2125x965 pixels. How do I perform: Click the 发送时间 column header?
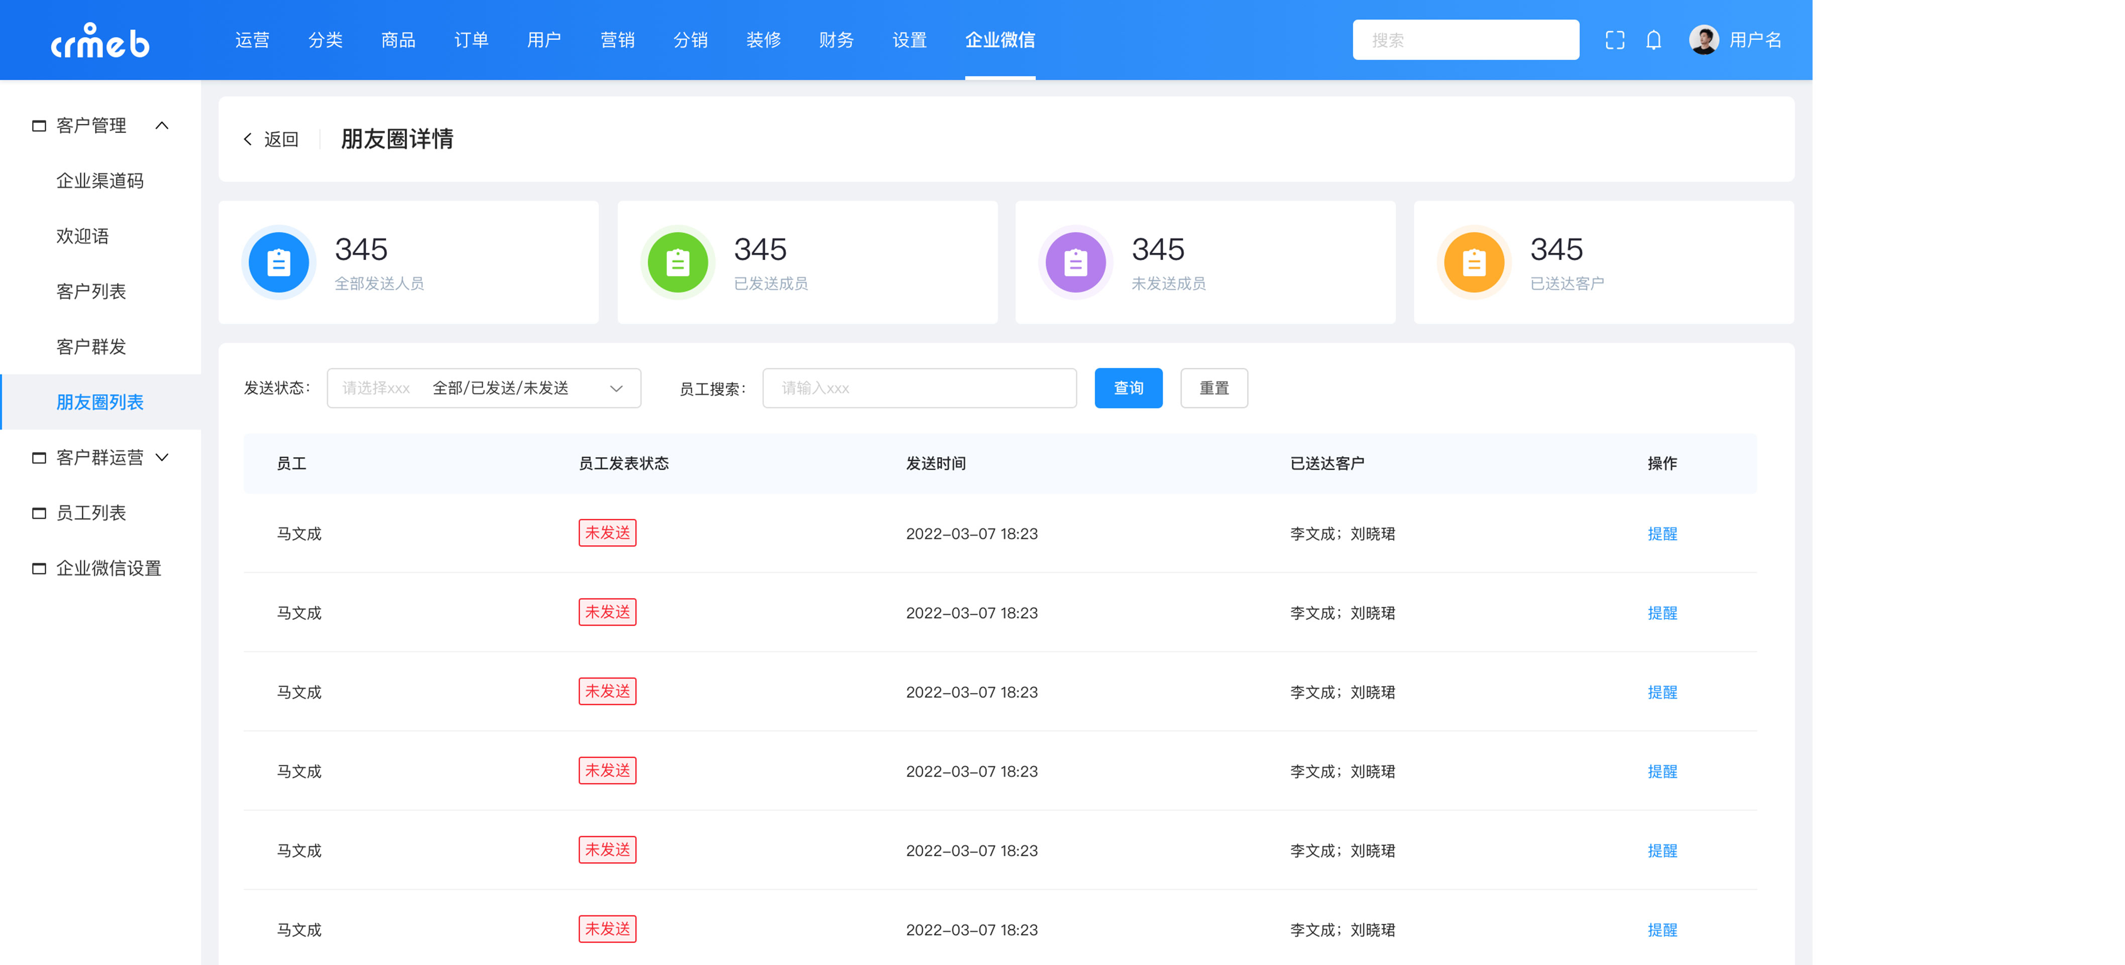(936, 463)
